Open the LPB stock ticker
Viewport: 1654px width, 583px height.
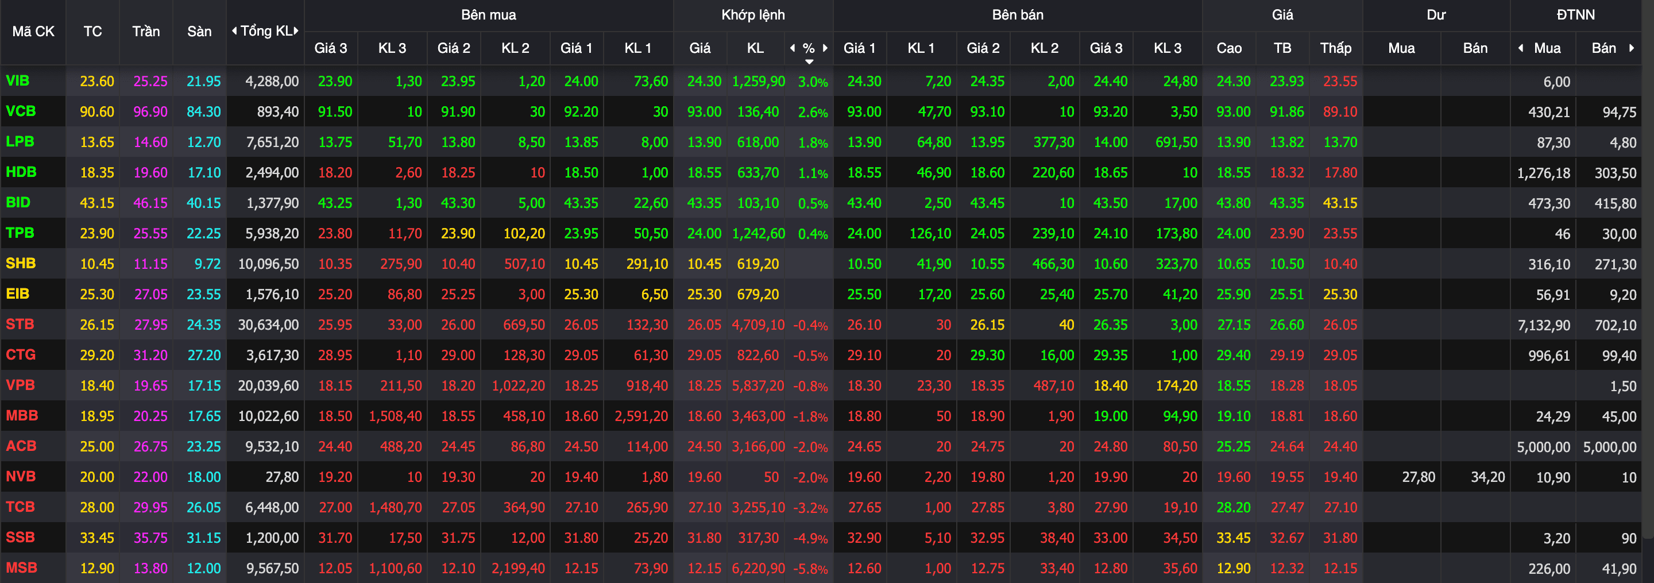[20, 141]
